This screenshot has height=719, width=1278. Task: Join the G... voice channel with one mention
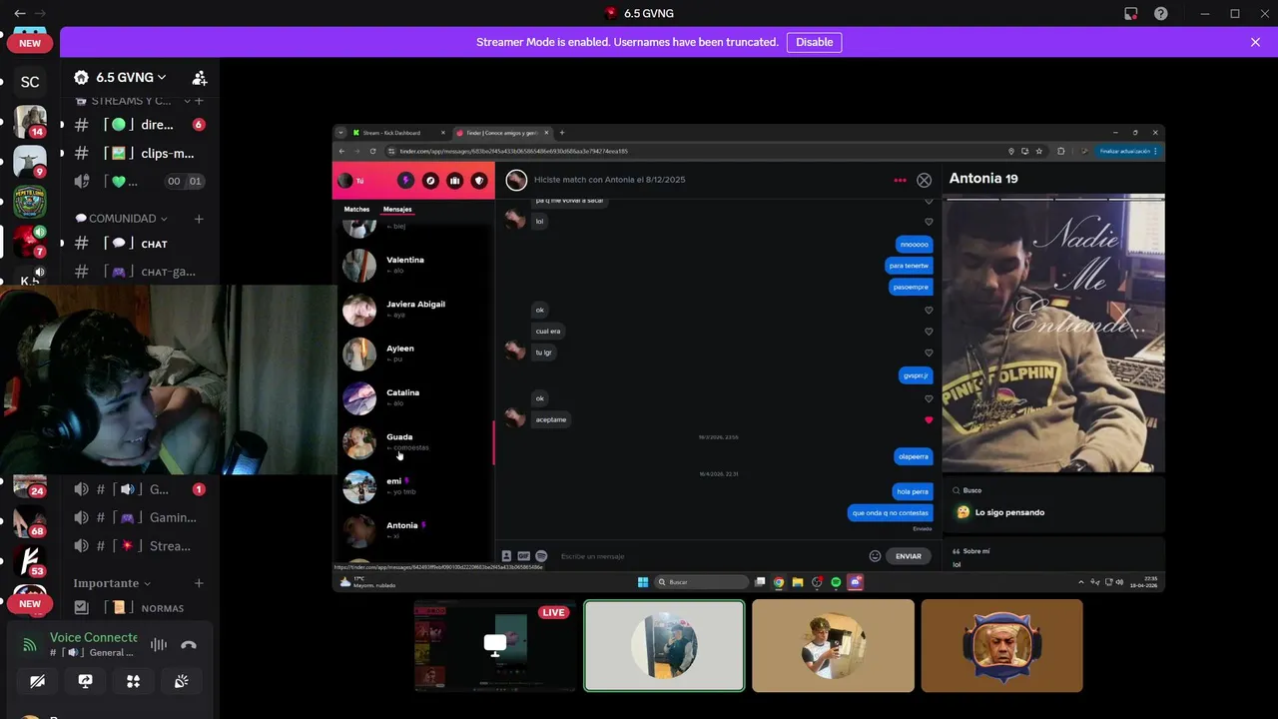pyautogui.click(x=140, y=489)
